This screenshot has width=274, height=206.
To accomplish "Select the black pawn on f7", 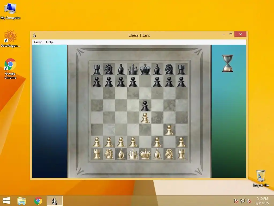I will click(157, 82).
